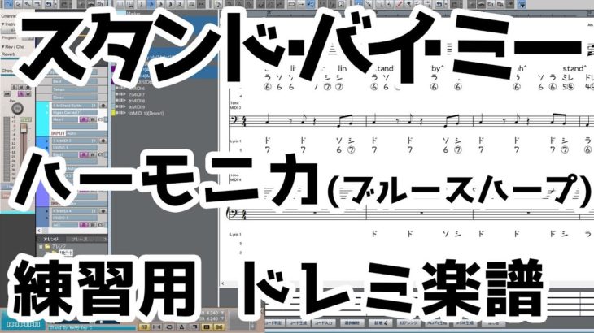Select 7:MIDI 7 in the track list

(137, 94)
